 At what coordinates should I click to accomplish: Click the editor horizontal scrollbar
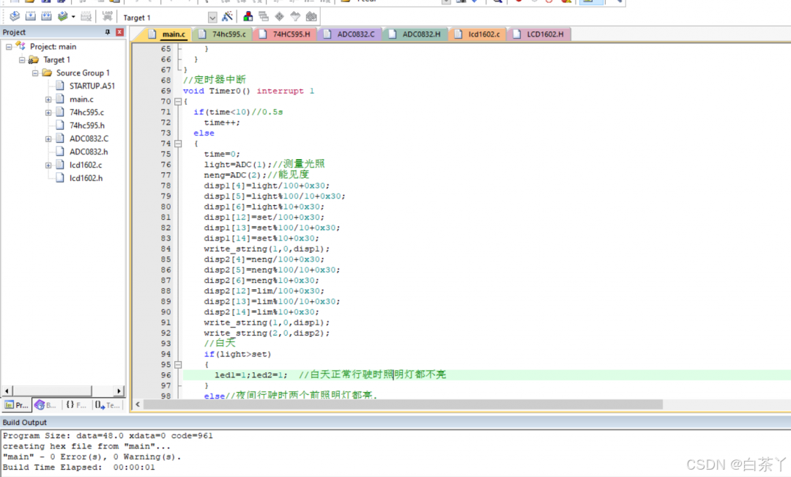[x=403, y=404]
